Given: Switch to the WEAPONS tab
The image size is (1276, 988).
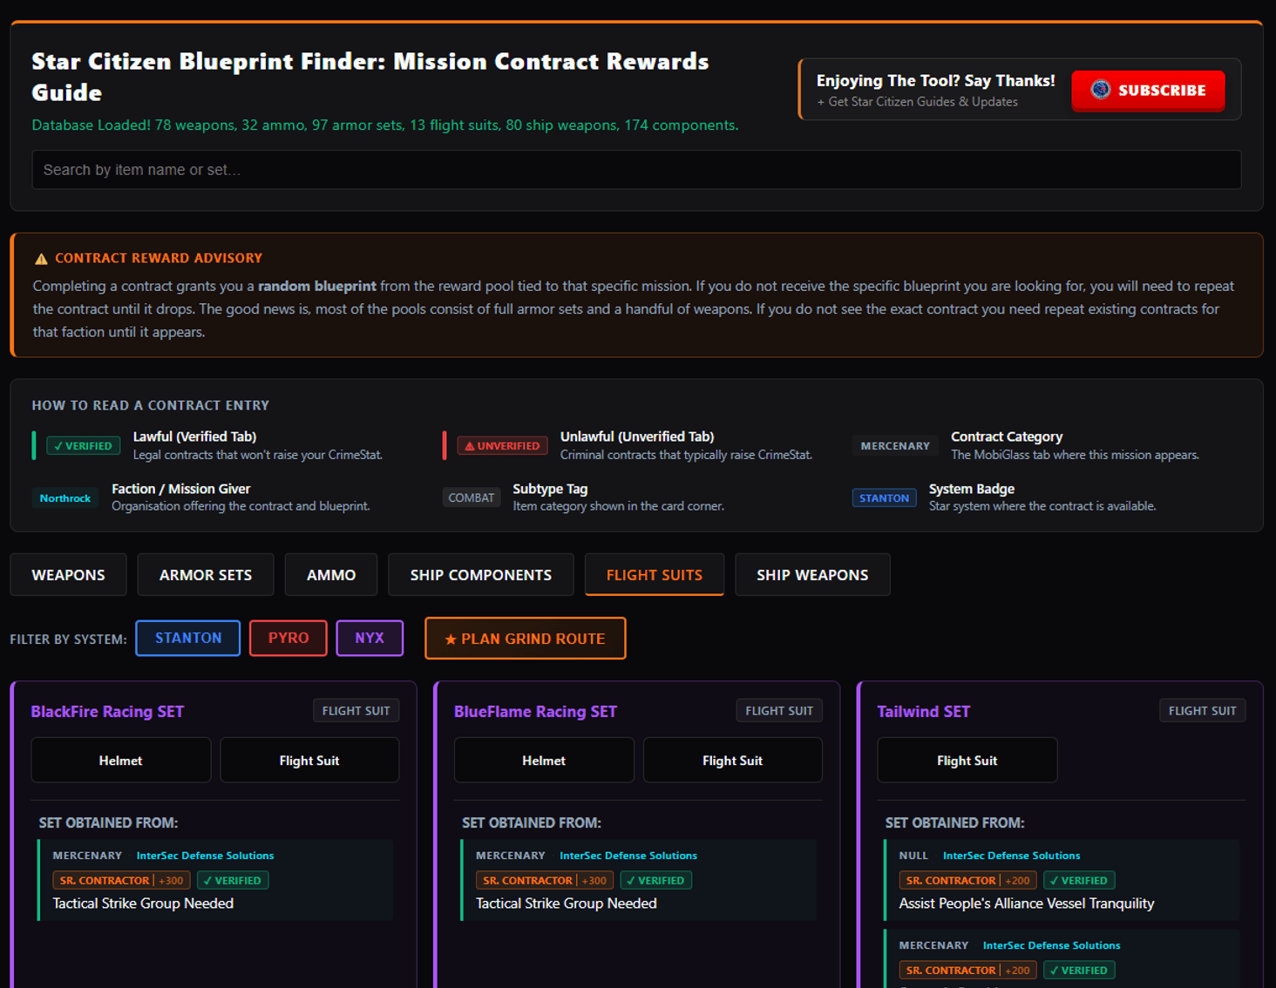Looking at the screenshot, I should click(68, 575).
